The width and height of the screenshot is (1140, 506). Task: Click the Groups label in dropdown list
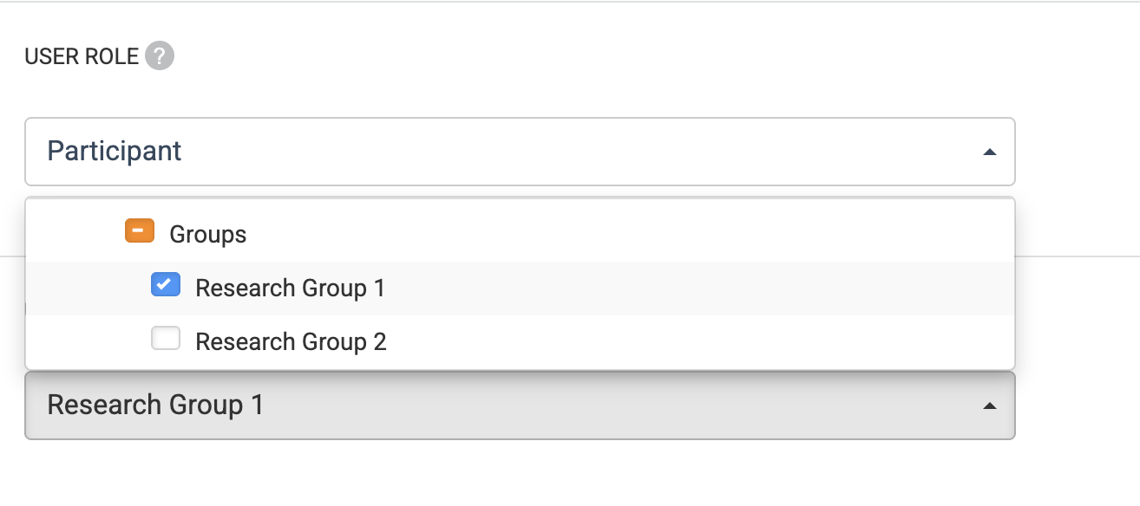[208, 235]
